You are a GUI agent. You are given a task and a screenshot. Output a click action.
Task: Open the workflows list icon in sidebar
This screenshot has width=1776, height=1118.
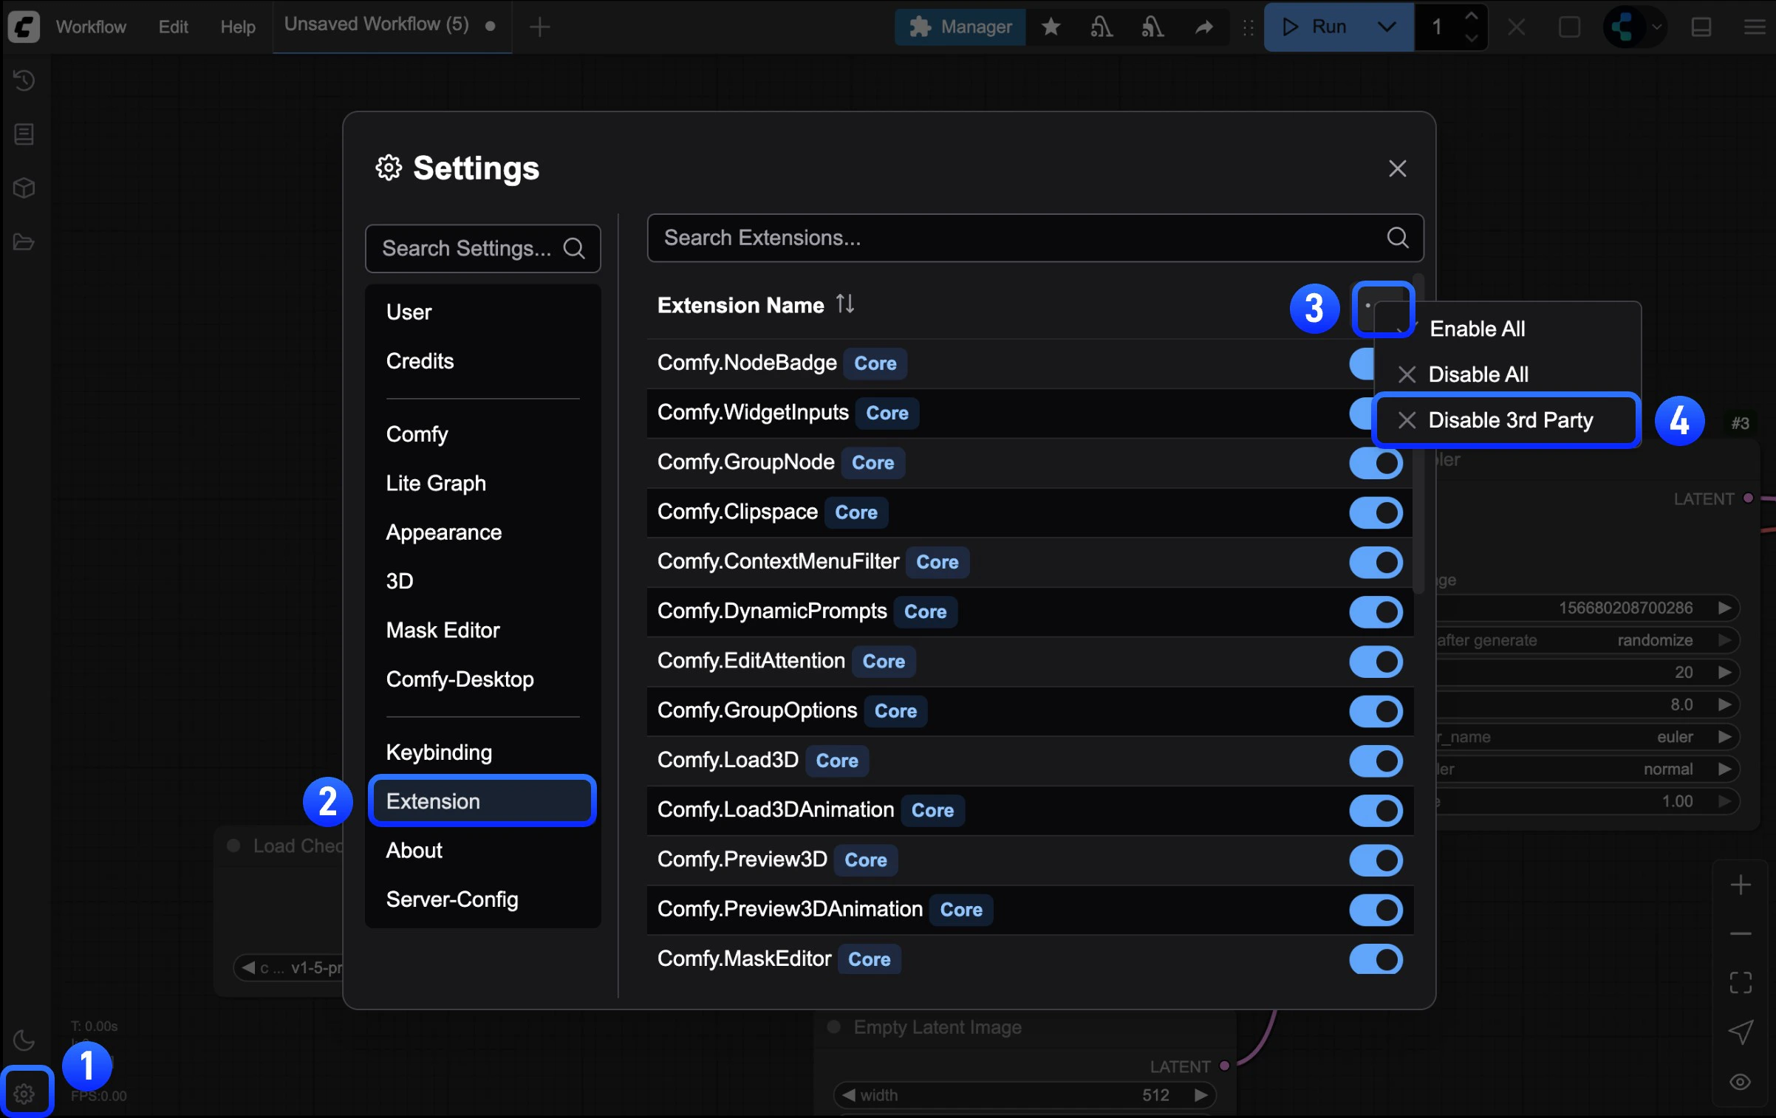click(x=24, y=134)
